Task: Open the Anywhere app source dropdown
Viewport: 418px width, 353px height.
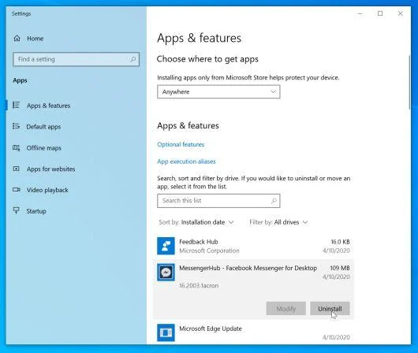Action: click(x=218, y=92)
